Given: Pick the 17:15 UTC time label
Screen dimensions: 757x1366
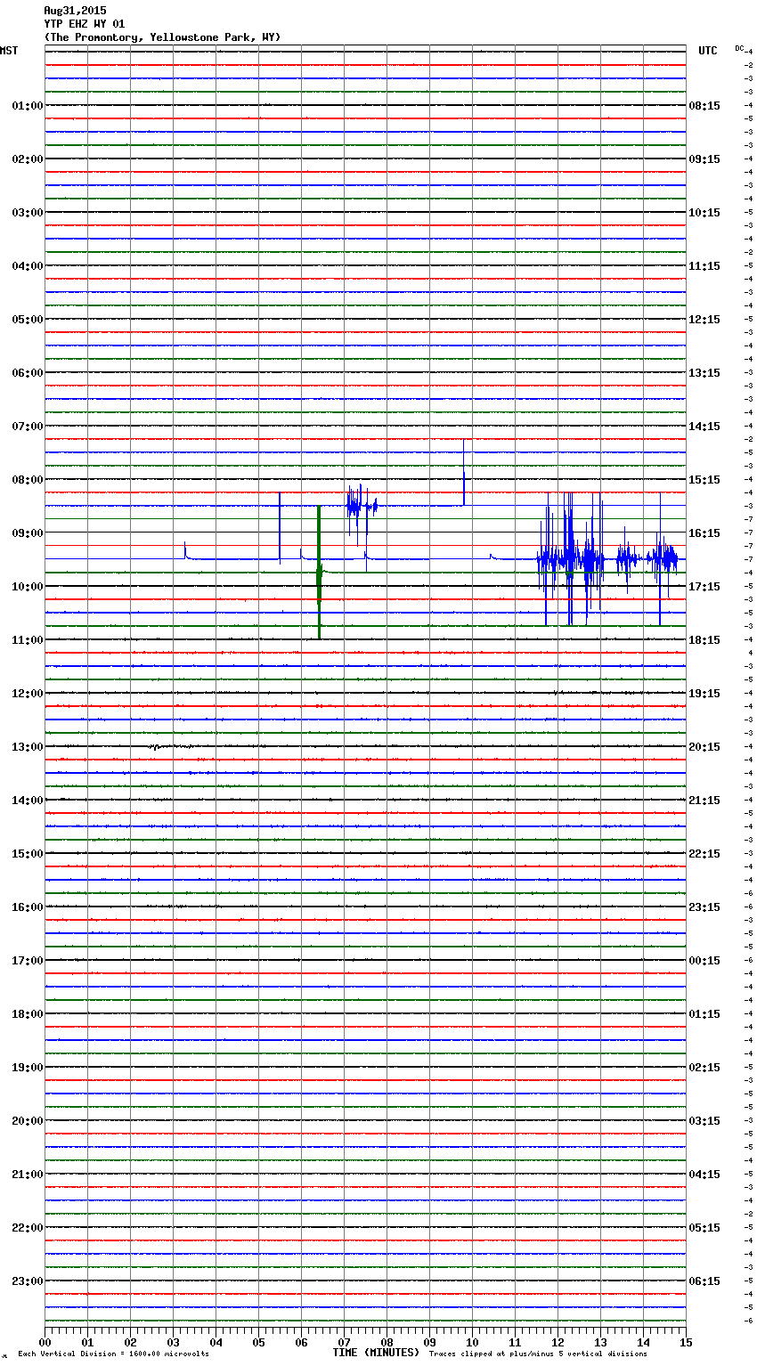Looking at the screenshot, I should tap(704, 587).
